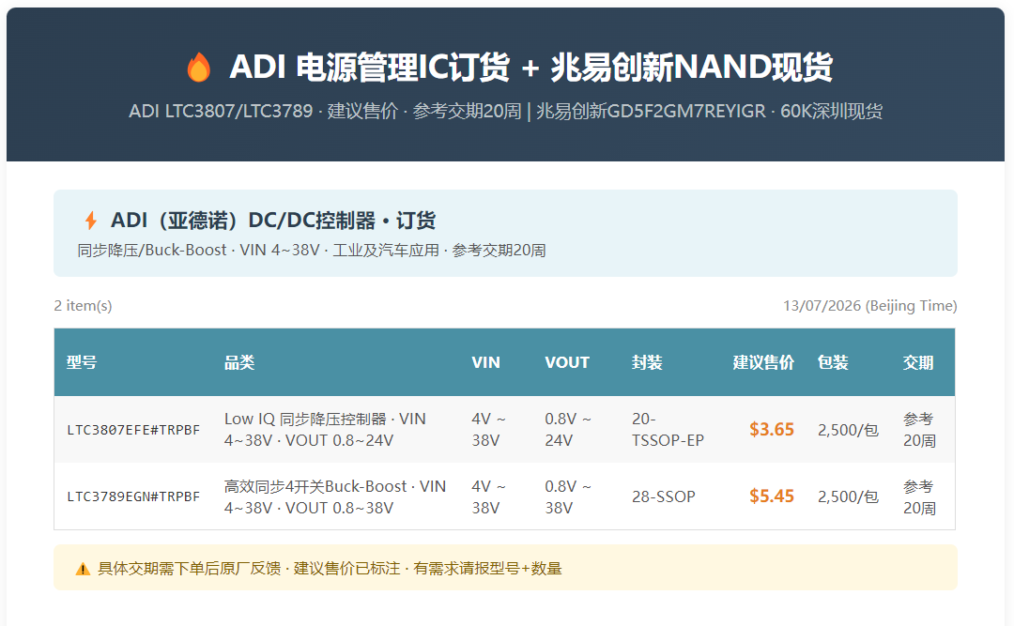Viewport: 1014px width, 626px height.
Task: Click the ADI（亚德诺）DC/DC控制器 section heading
Action: [273, 221]
